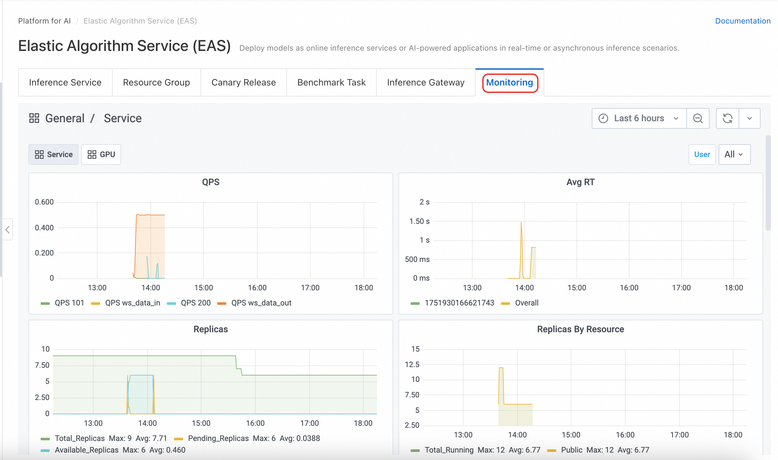778x460 pixels.
Task: Toggle the Overall series in Avg RT
Action: pyautogui.click(x=520, y=303)
